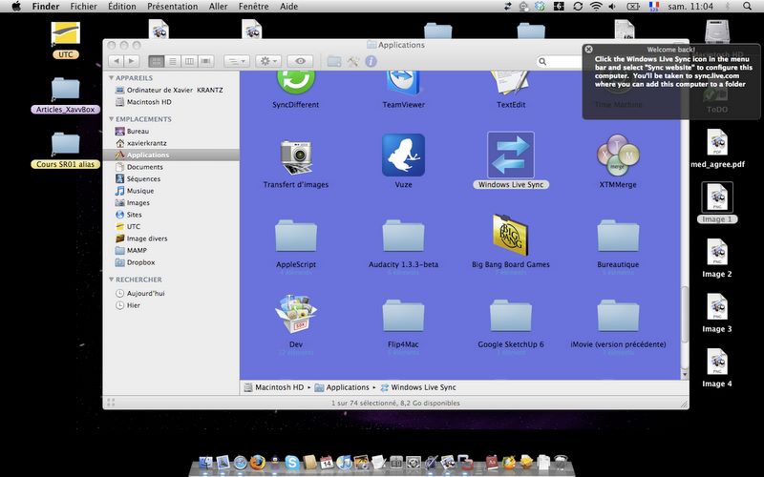Click Applications in the path bar
Image resolution: width=764 pixels, height=477 pixels.
(x=342, y=387)
